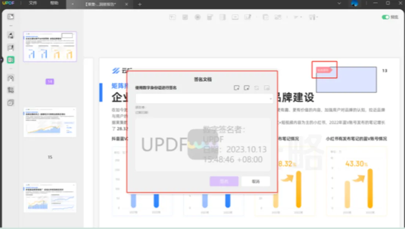405x229 pixels.
Task: Open the tab list arrow before the document tab
Action: coord(73,4)
